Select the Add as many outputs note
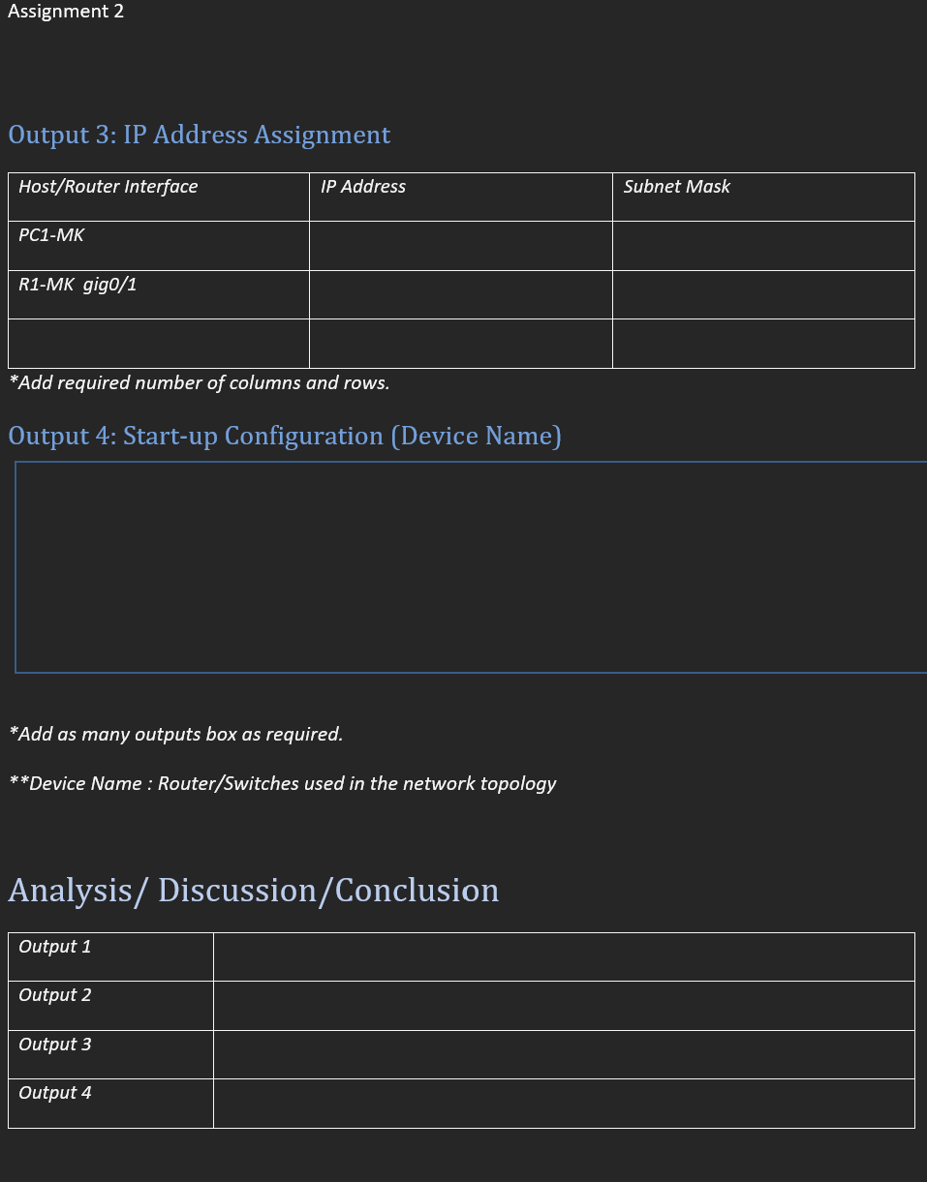This screenshot has height=1182, width=927. coord(175,735)
